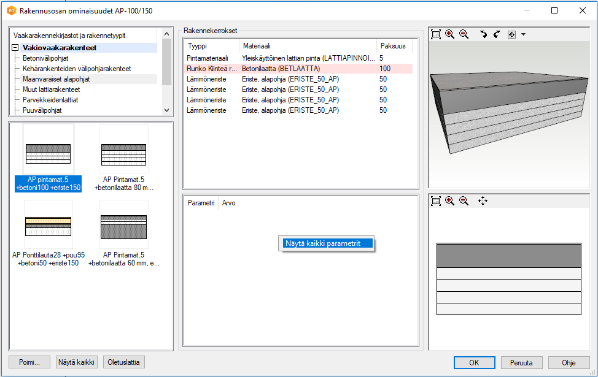Select Betonivälipohjat in the structure tree
598x377 pixels.
point(46,58)
